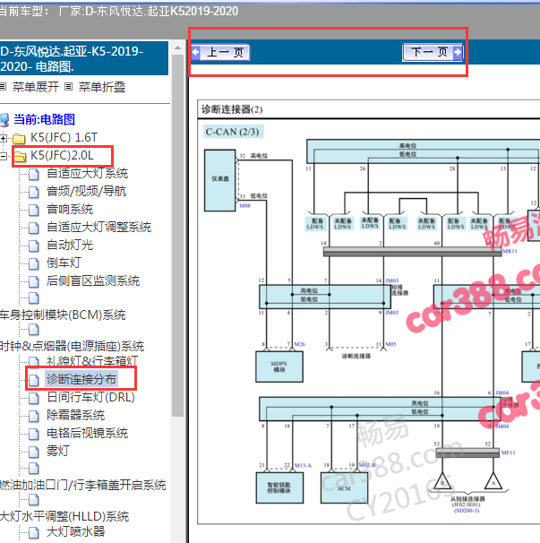Open 倒车灯 document
This screenshot has width=540, height=543.
tap(64, 263)
